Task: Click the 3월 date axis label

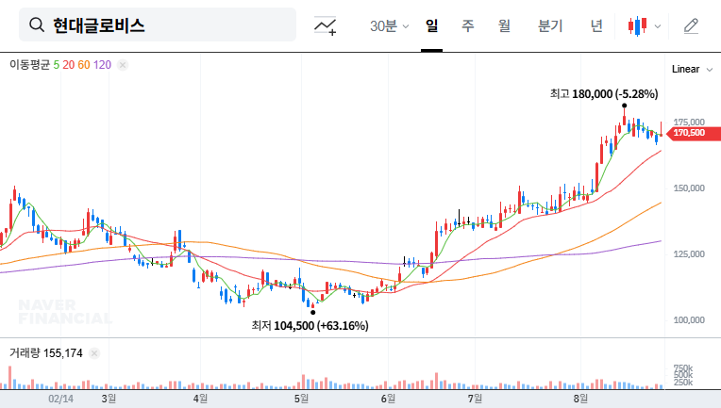Action: pyautogui.click(x=109, y=399)
